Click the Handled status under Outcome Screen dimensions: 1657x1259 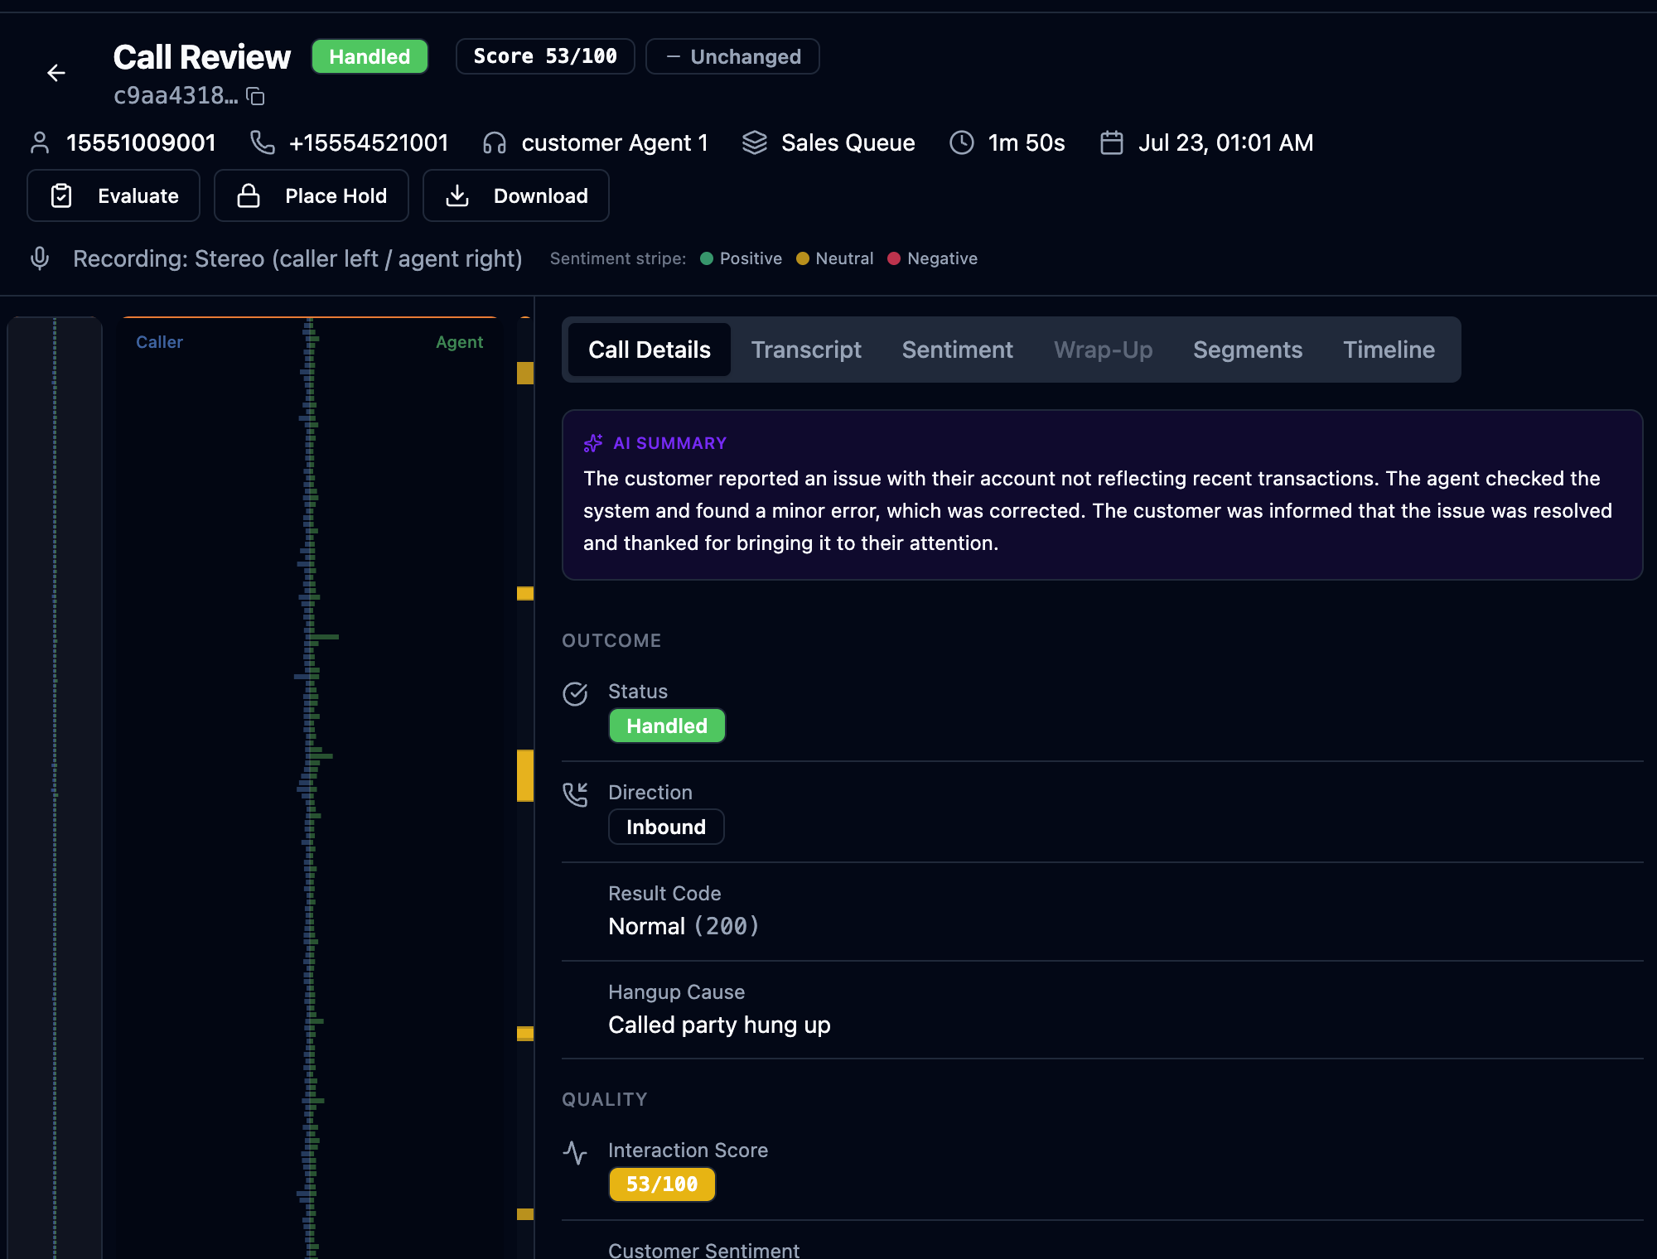click(x=667, y=726)
